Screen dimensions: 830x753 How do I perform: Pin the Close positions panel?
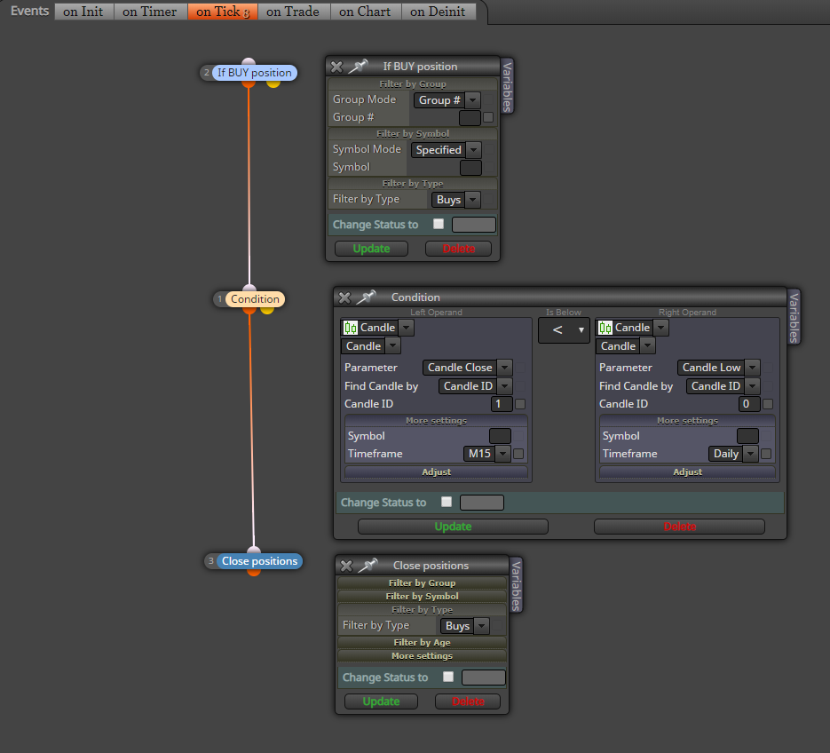(x=368, y=566)
